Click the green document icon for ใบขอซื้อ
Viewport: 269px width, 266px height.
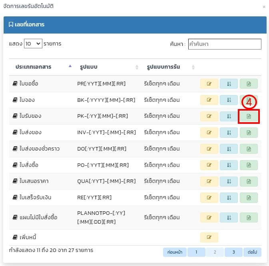point(249,84)
